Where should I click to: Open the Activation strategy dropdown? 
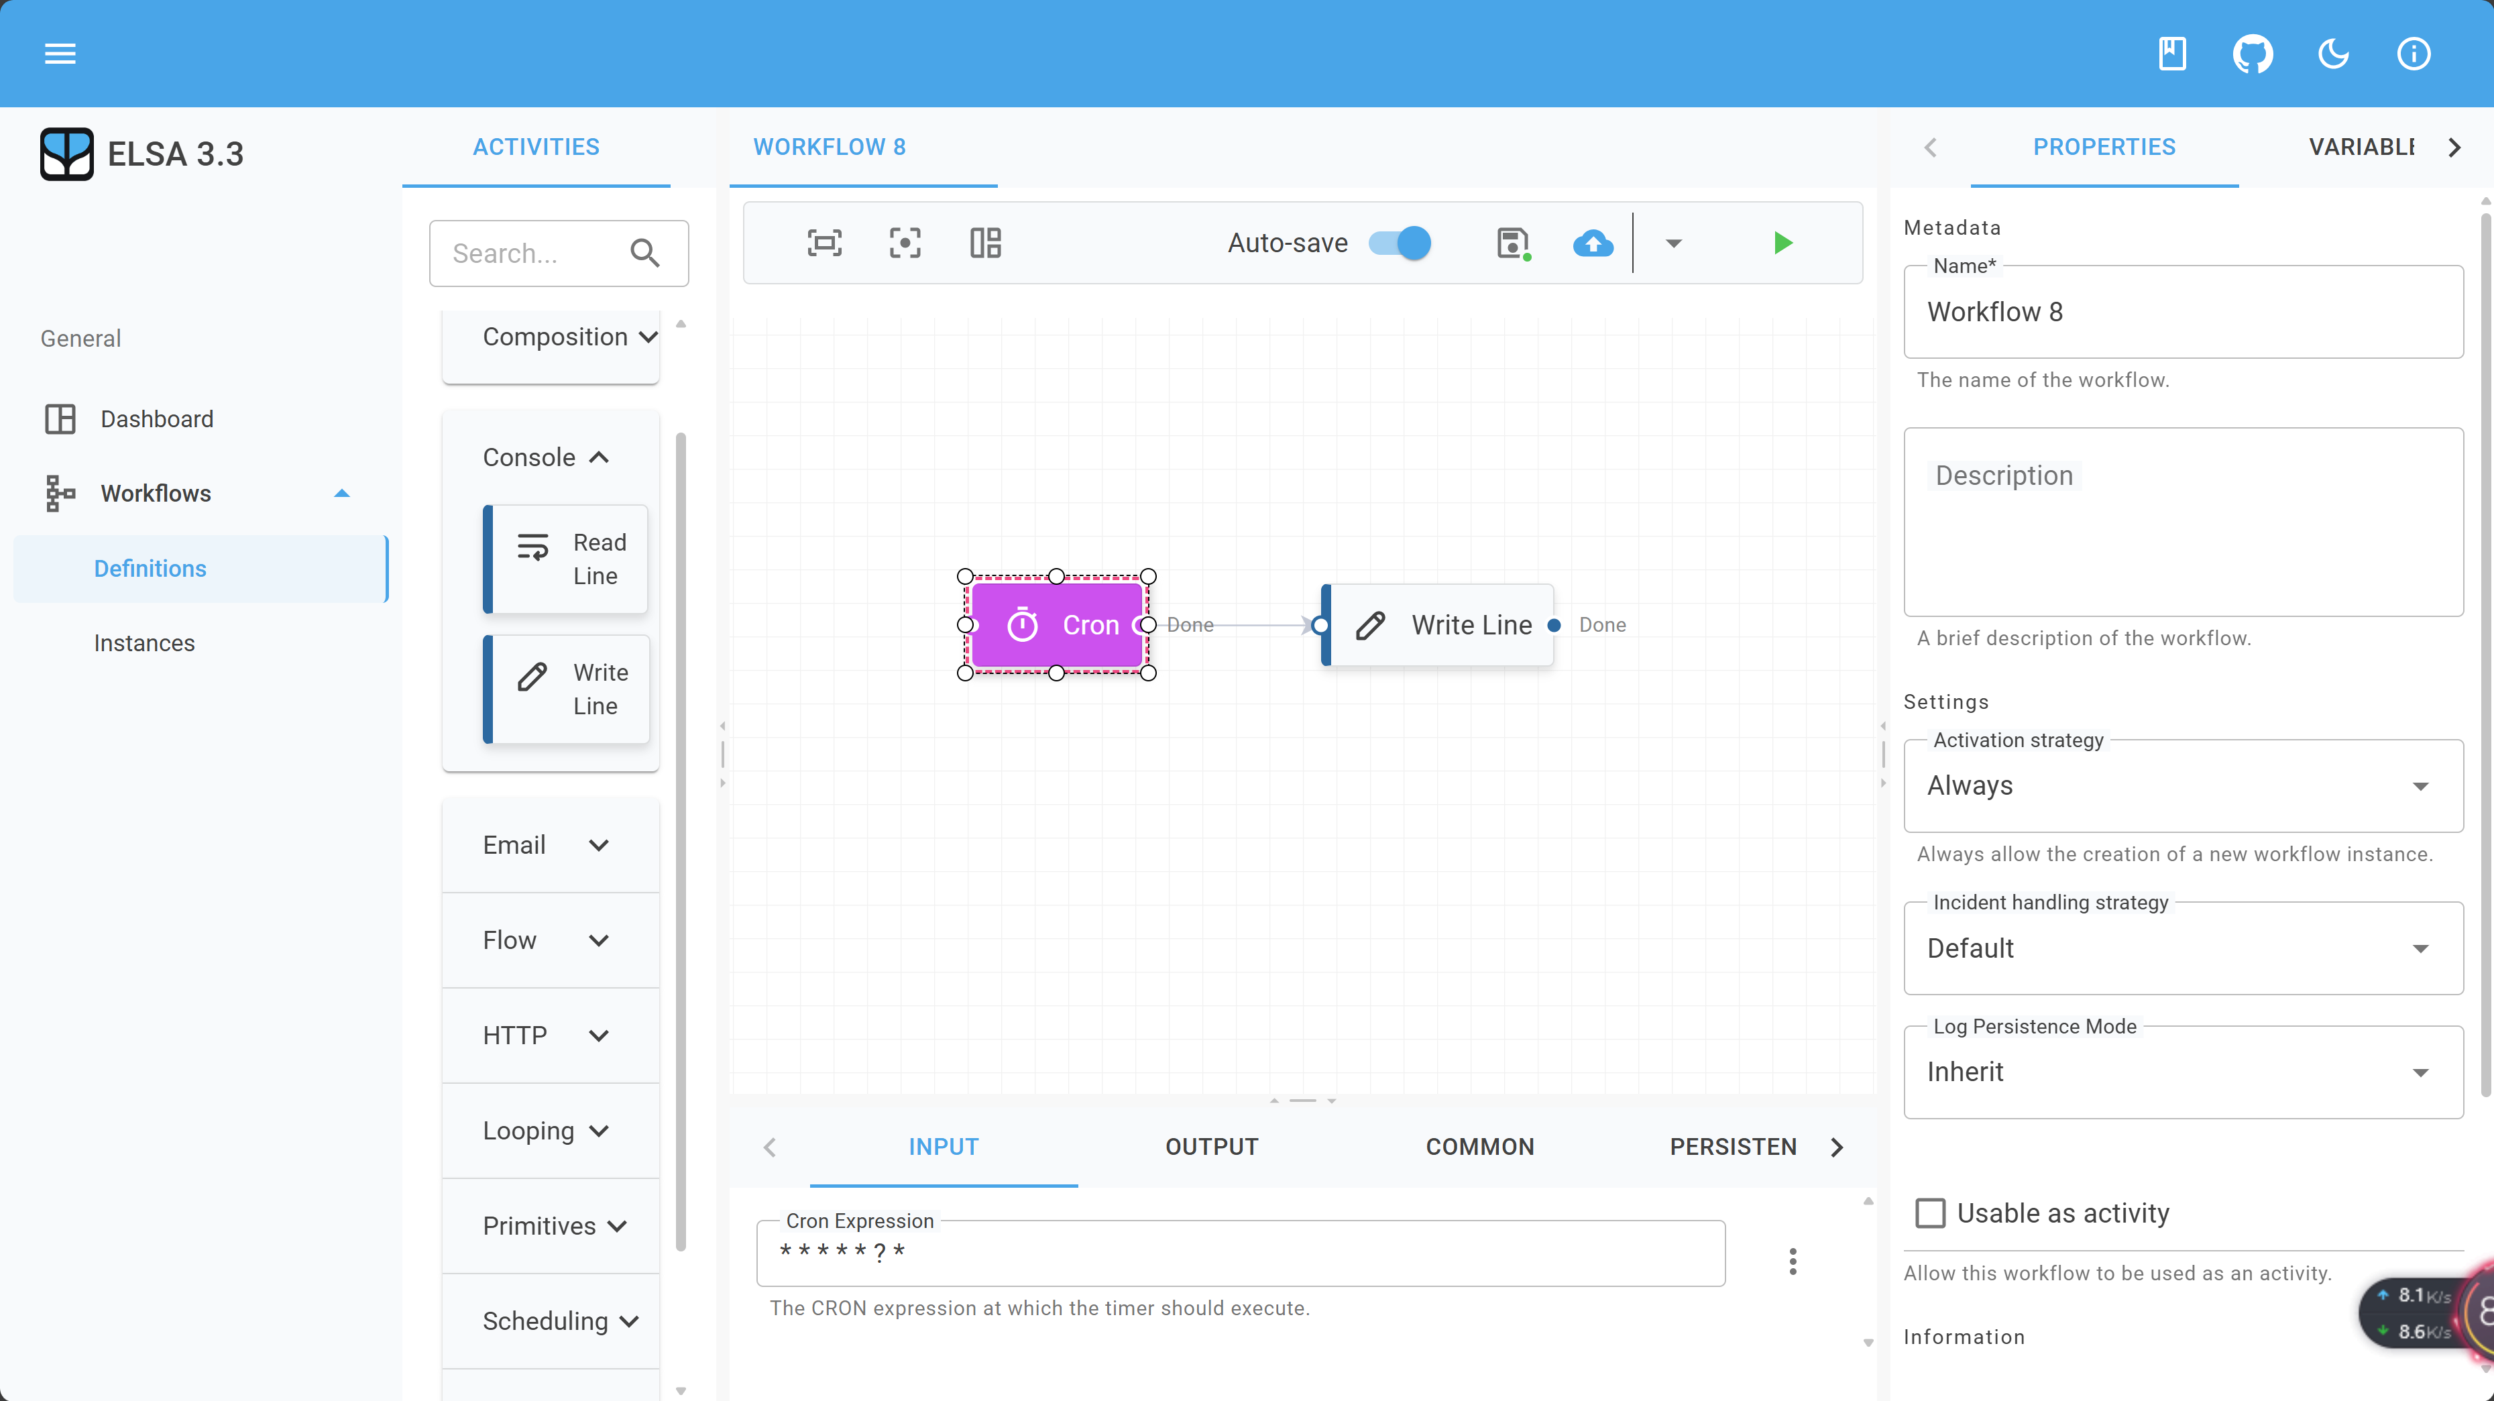click(2182, 785)
